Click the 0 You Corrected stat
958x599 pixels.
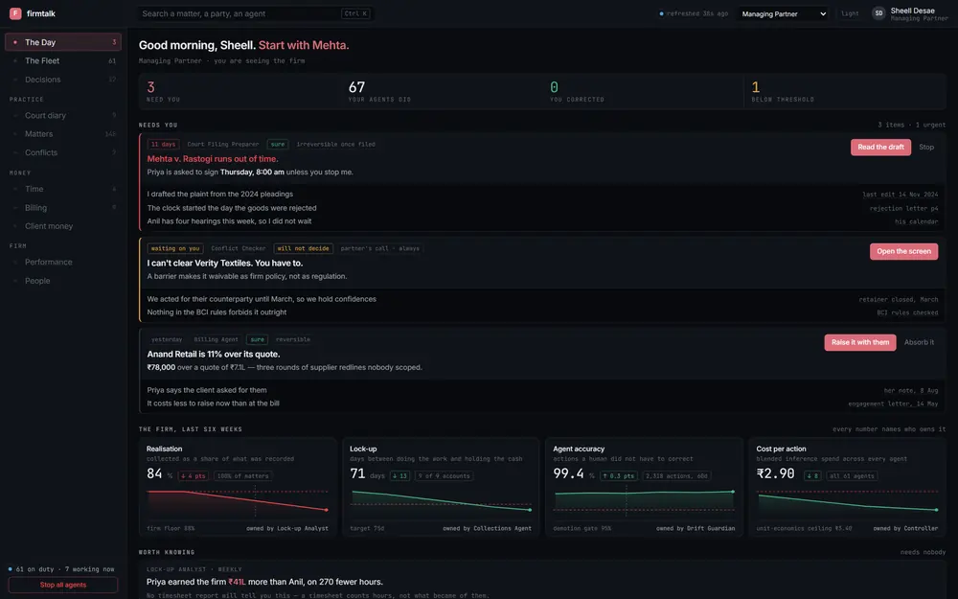click(643, 92)
